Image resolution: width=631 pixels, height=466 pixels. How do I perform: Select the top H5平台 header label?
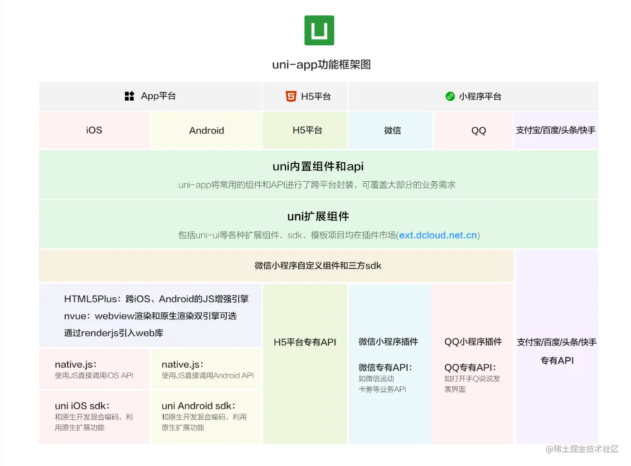pyautogui.click(x=316, y=97)
